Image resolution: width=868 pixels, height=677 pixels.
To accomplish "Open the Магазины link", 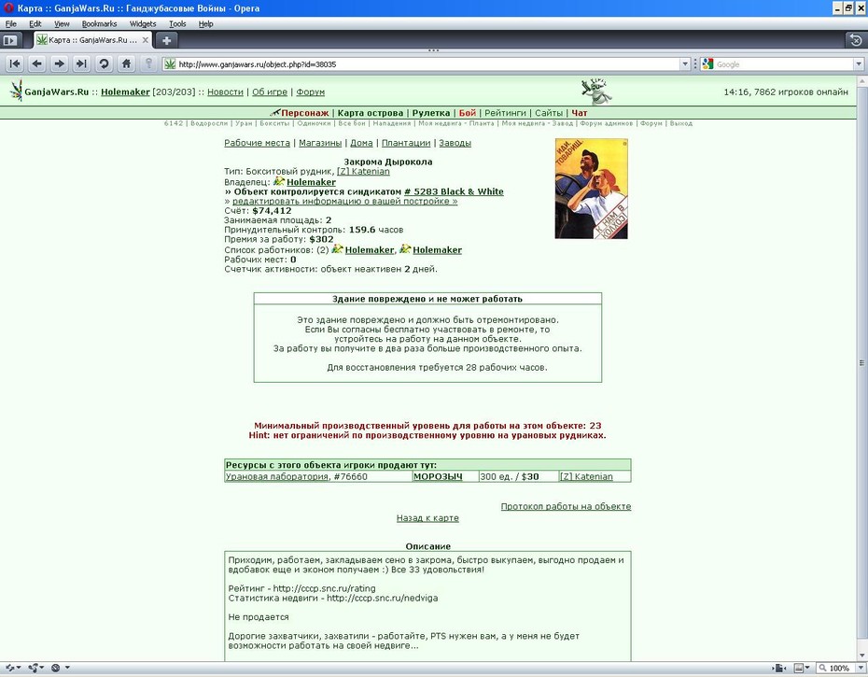I will [320, 143].
